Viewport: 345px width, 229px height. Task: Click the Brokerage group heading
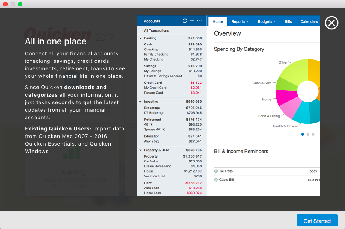[x=152, y=108]
